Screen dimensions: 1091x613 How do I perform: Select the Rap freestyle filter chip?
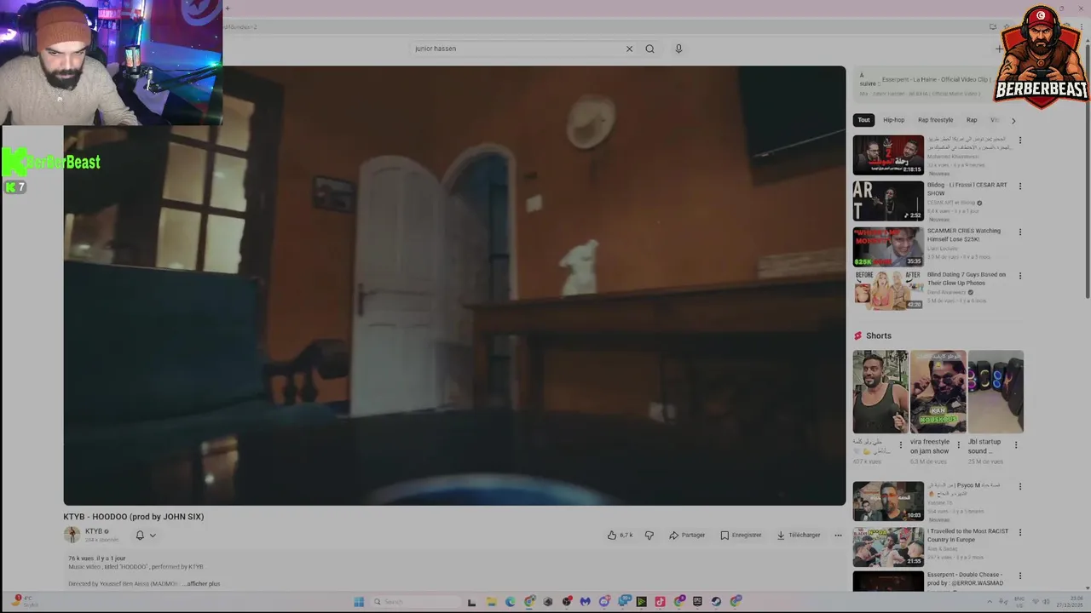tap(935, 120)
